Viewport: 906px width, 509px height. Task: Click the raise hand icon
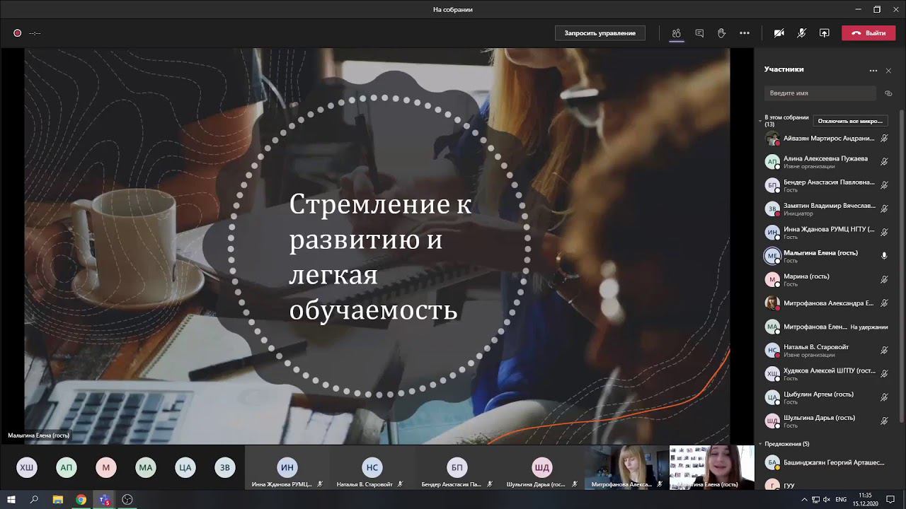click(721, 33)
